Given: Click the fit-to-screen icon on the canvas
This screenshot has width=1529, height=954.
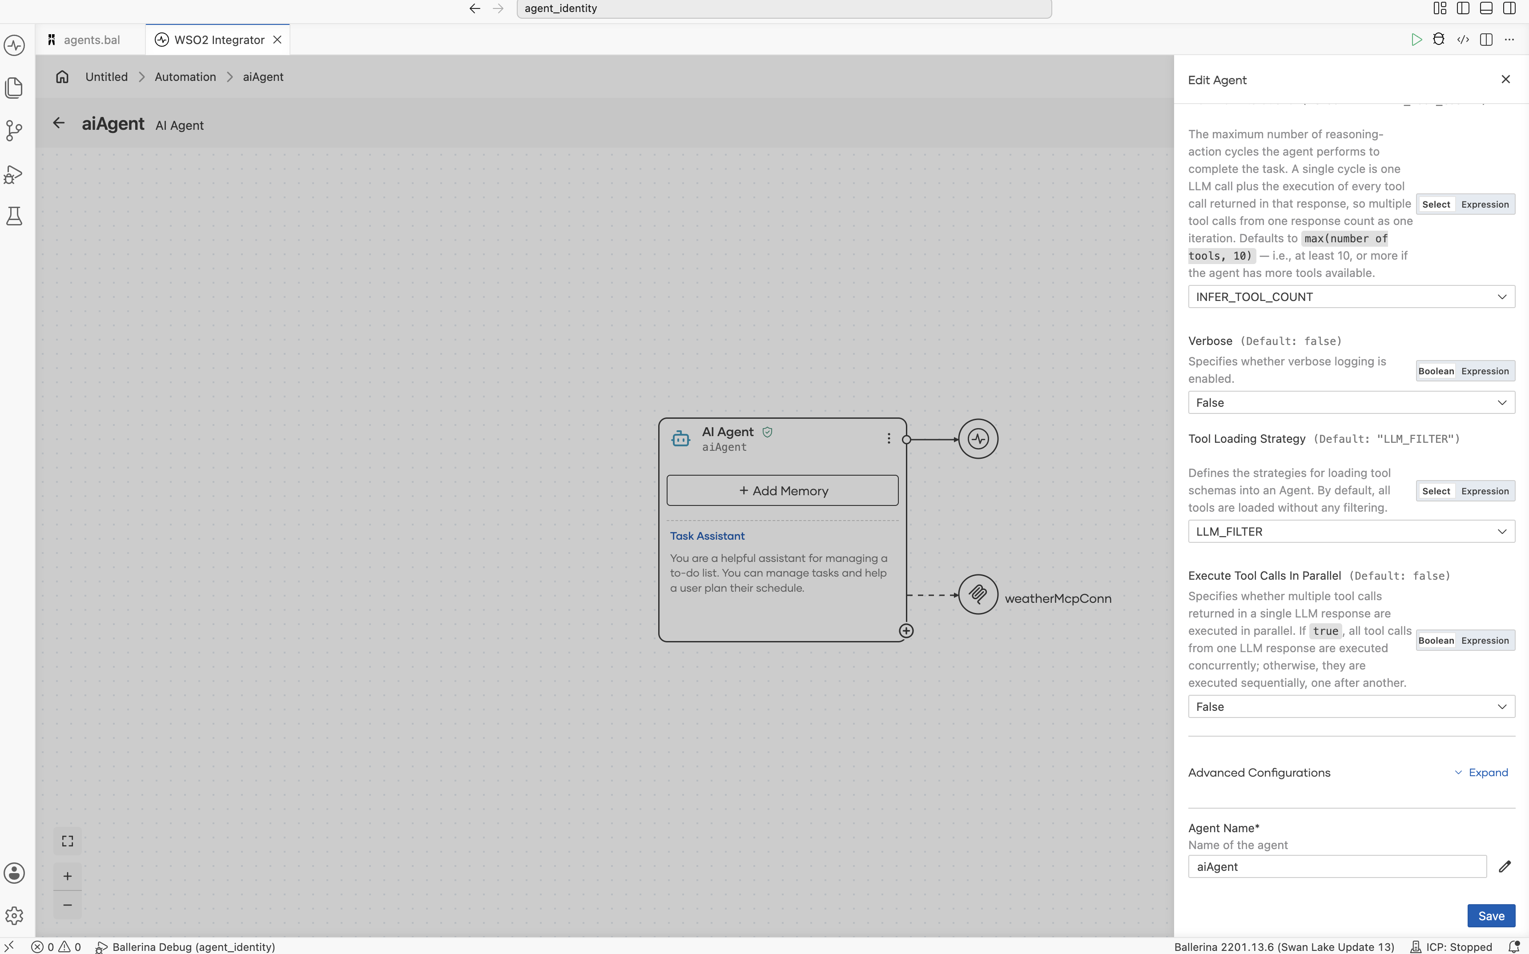Looking at the screenshot, I should click(x=68, y=841).
